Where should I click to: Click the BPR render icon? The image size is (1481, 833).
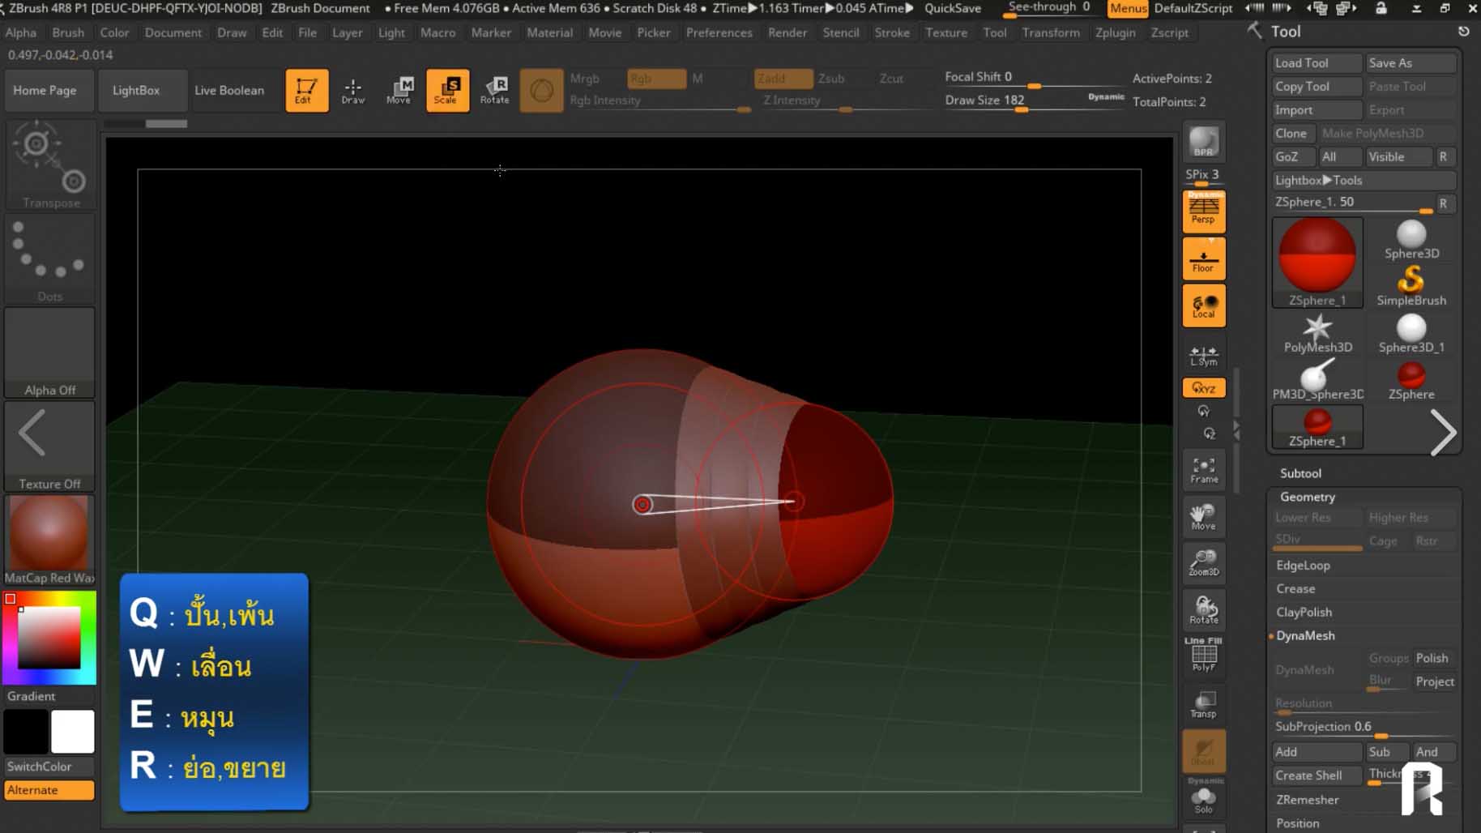(x=1203, y=142)
